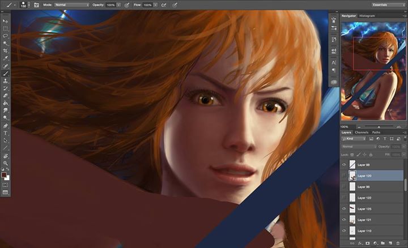The image size is (408, 248).
Task: Hide Layer 88 using eye icon
Action: point(345,165)
